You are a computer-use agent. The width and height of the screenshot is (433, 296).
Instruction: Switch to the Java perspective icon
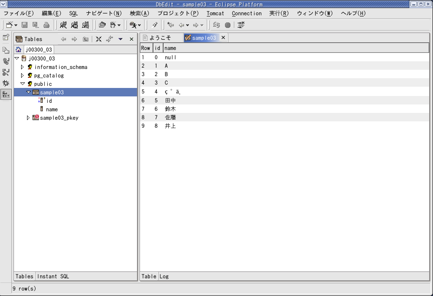click(x=6, y=61)
